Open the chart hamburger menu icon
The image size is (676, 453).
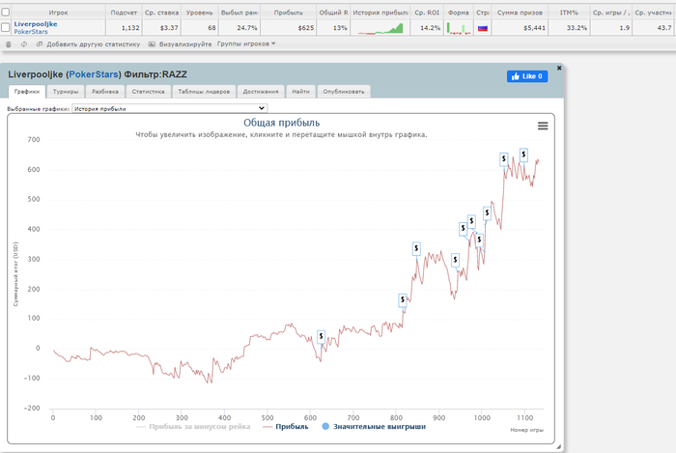(543, 126)
